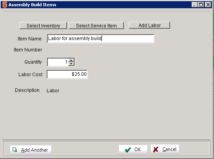Screen dimensions: 214x159
Task: Click the document icon on Add Another
Action: [15, 150]
